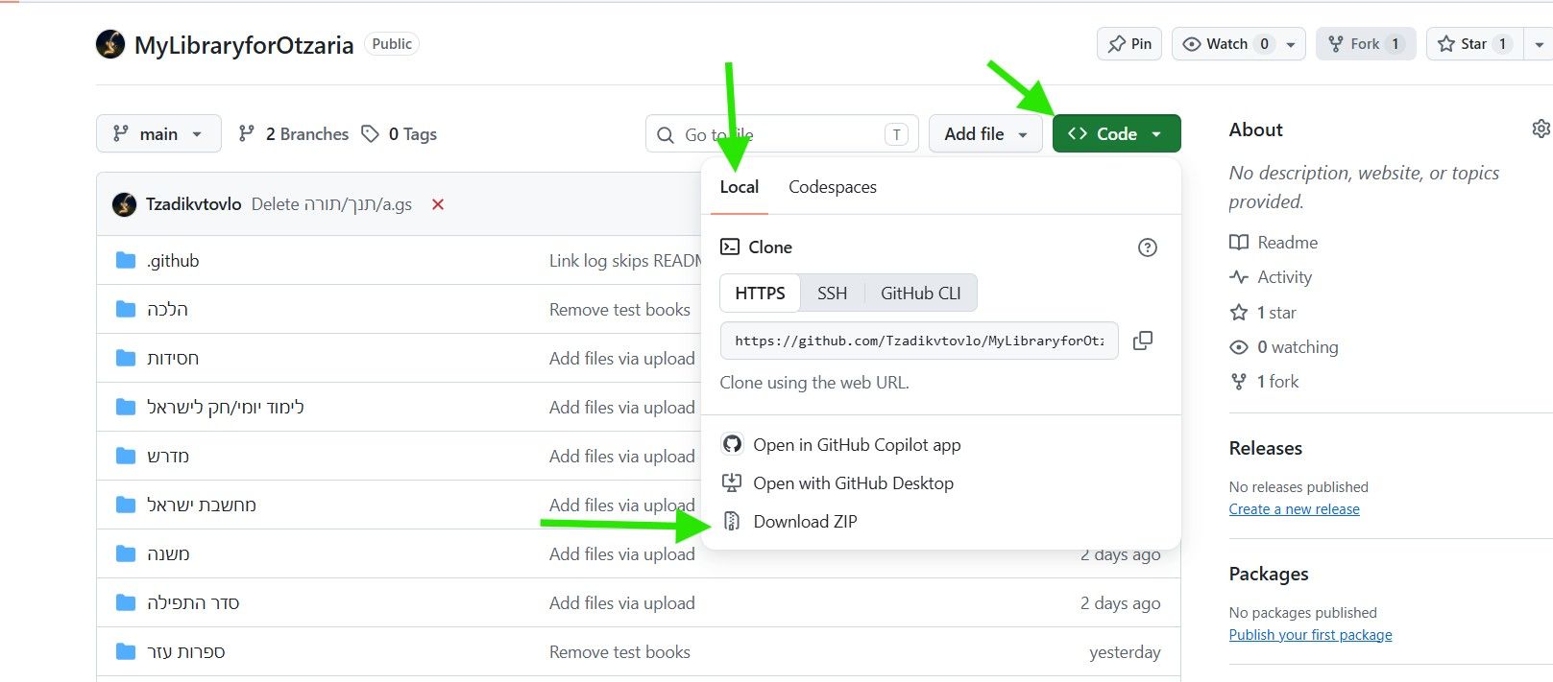Screen dimensions: 1553x682
Task: Open the מדרש folder
Action: click(x=168, y=457)
